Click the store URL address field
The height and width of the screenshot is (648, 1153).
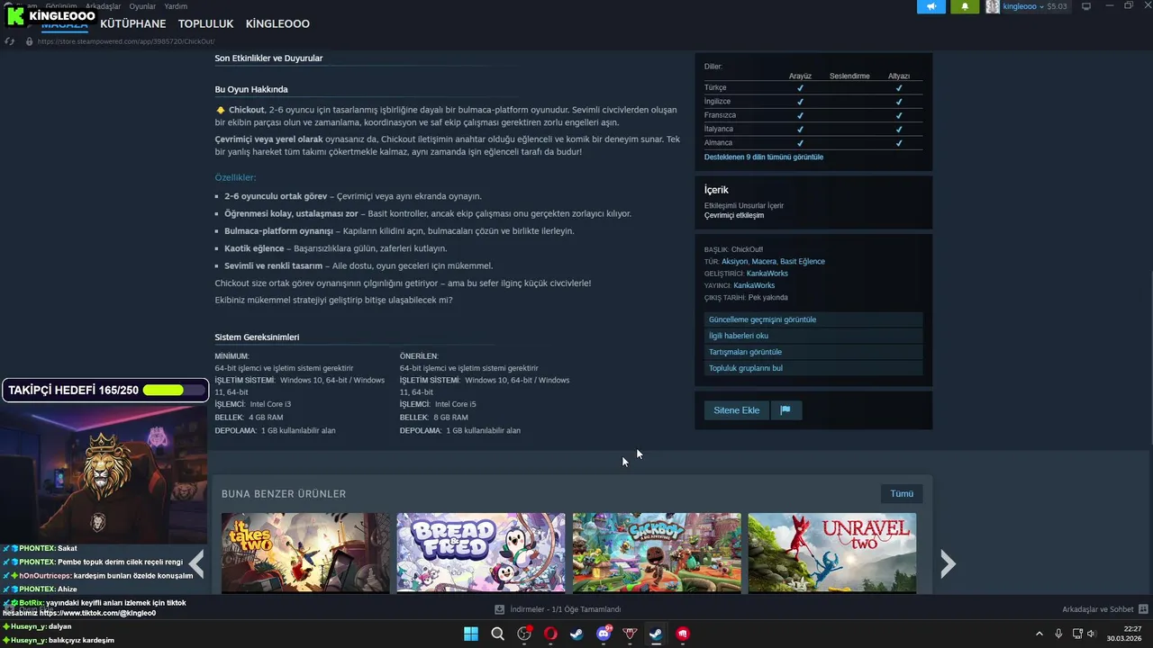126,41
